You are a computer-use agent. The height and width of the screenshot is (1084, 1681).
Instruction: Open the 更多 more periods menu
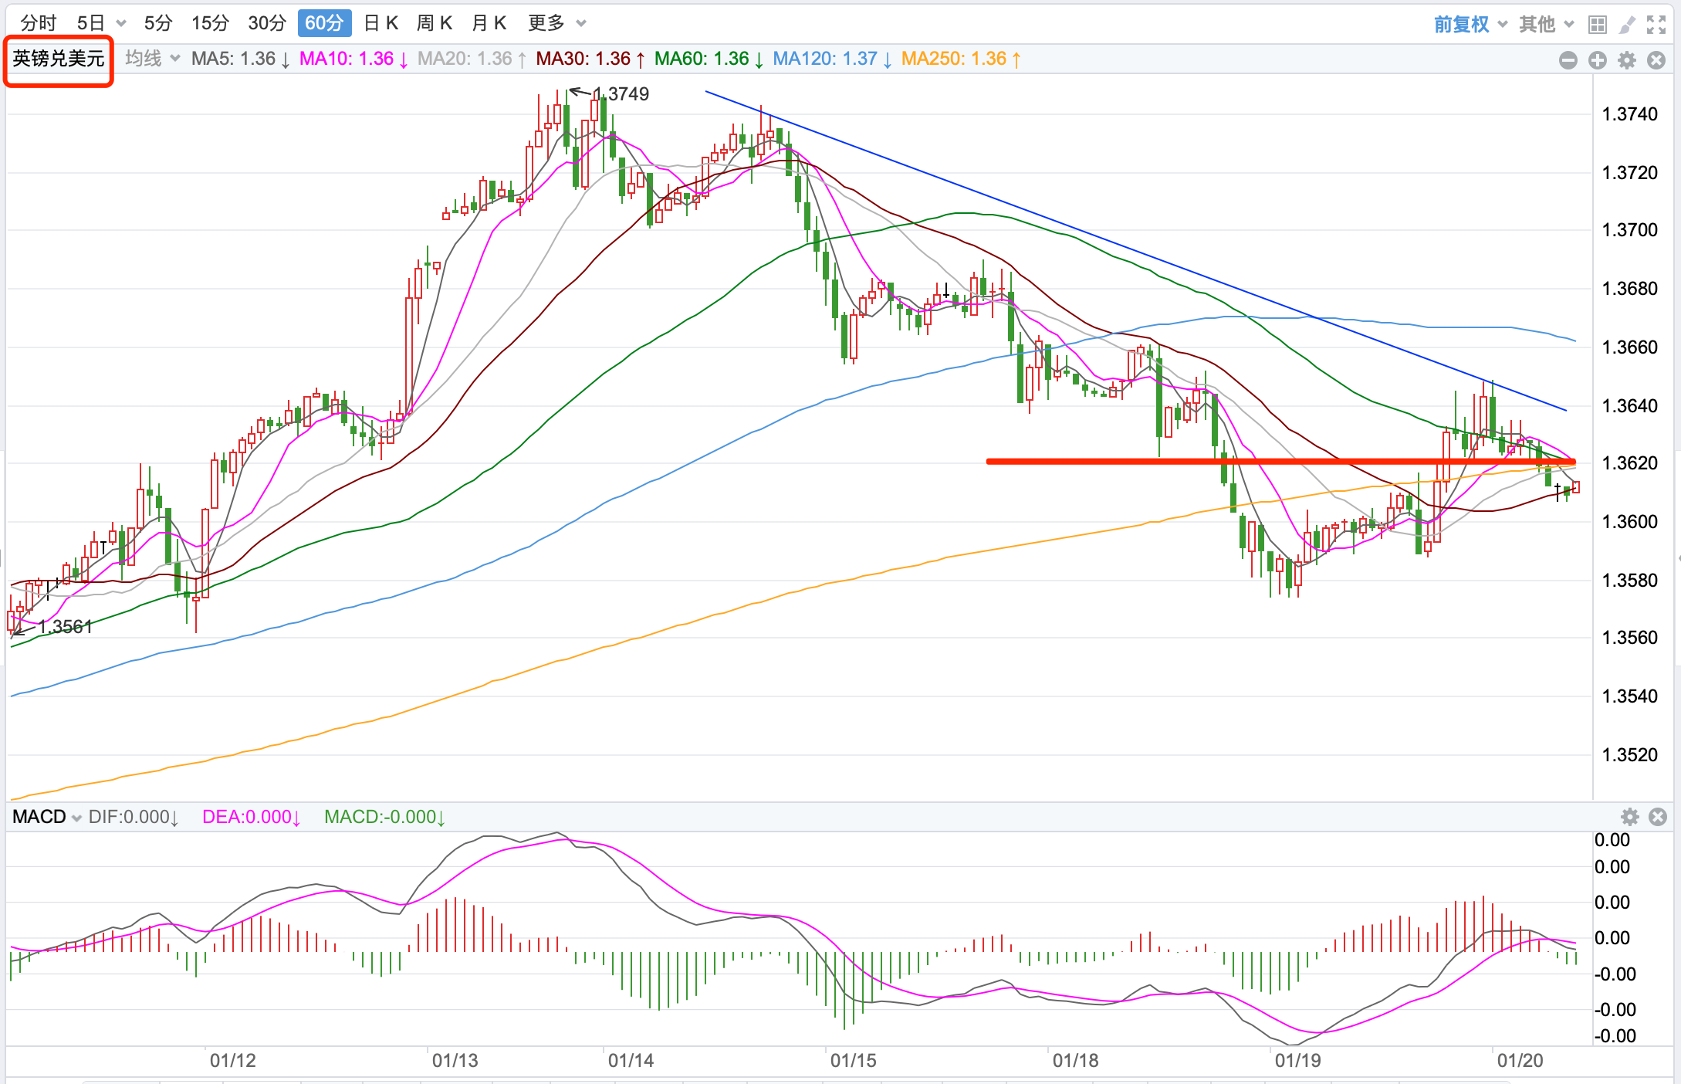click(557, 23)
